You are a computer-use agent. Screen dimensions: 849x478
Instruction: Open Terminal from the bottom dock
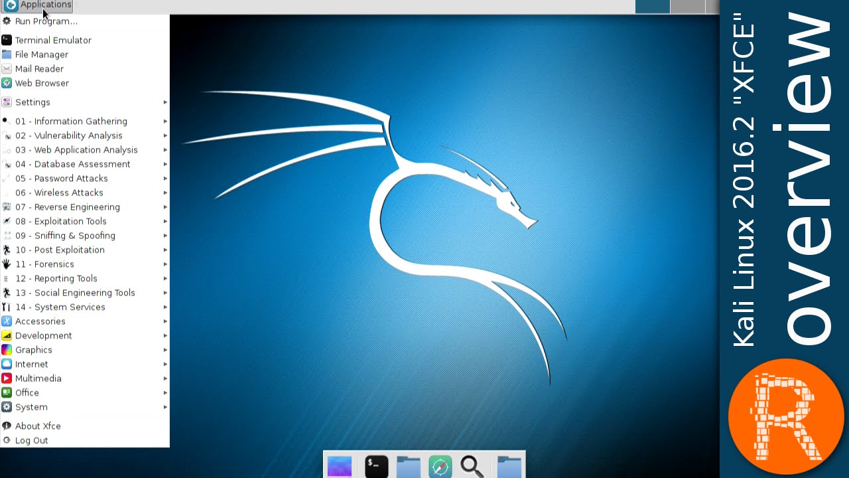376,466
